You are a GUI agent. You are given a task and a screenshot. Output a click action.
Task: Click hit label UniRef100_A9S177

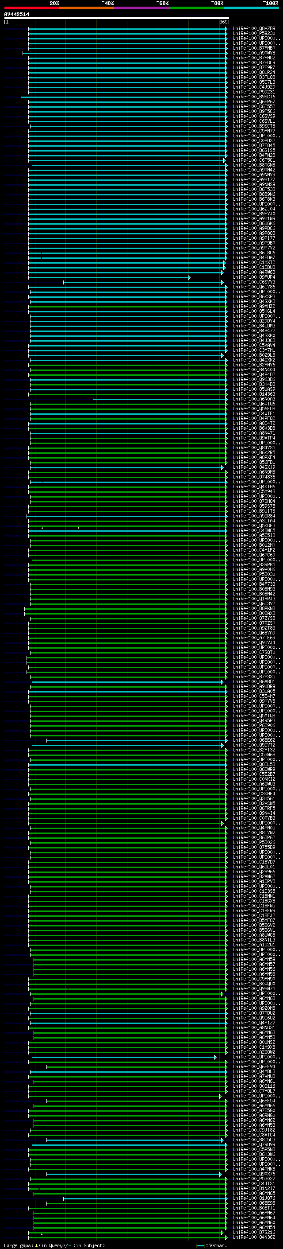tap(254, 180)
